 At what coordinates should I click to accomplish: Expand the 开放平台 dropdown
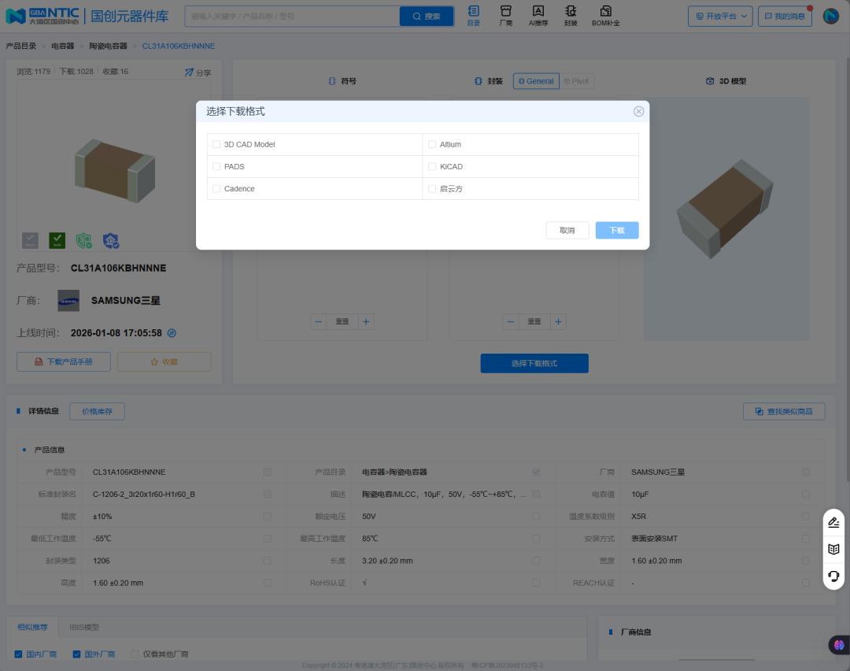click(720, 17)
